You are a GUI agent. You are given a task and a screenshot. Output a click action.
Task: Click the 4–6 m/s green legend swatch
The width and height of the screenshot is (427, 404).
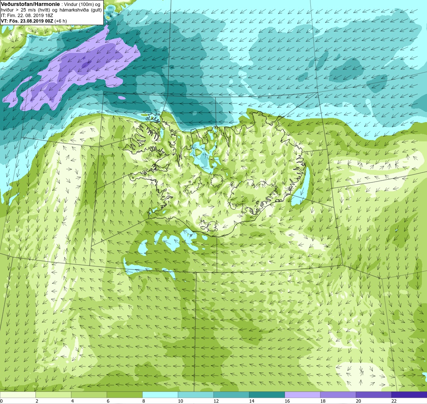pyautogui.click(x=89, y=395)
